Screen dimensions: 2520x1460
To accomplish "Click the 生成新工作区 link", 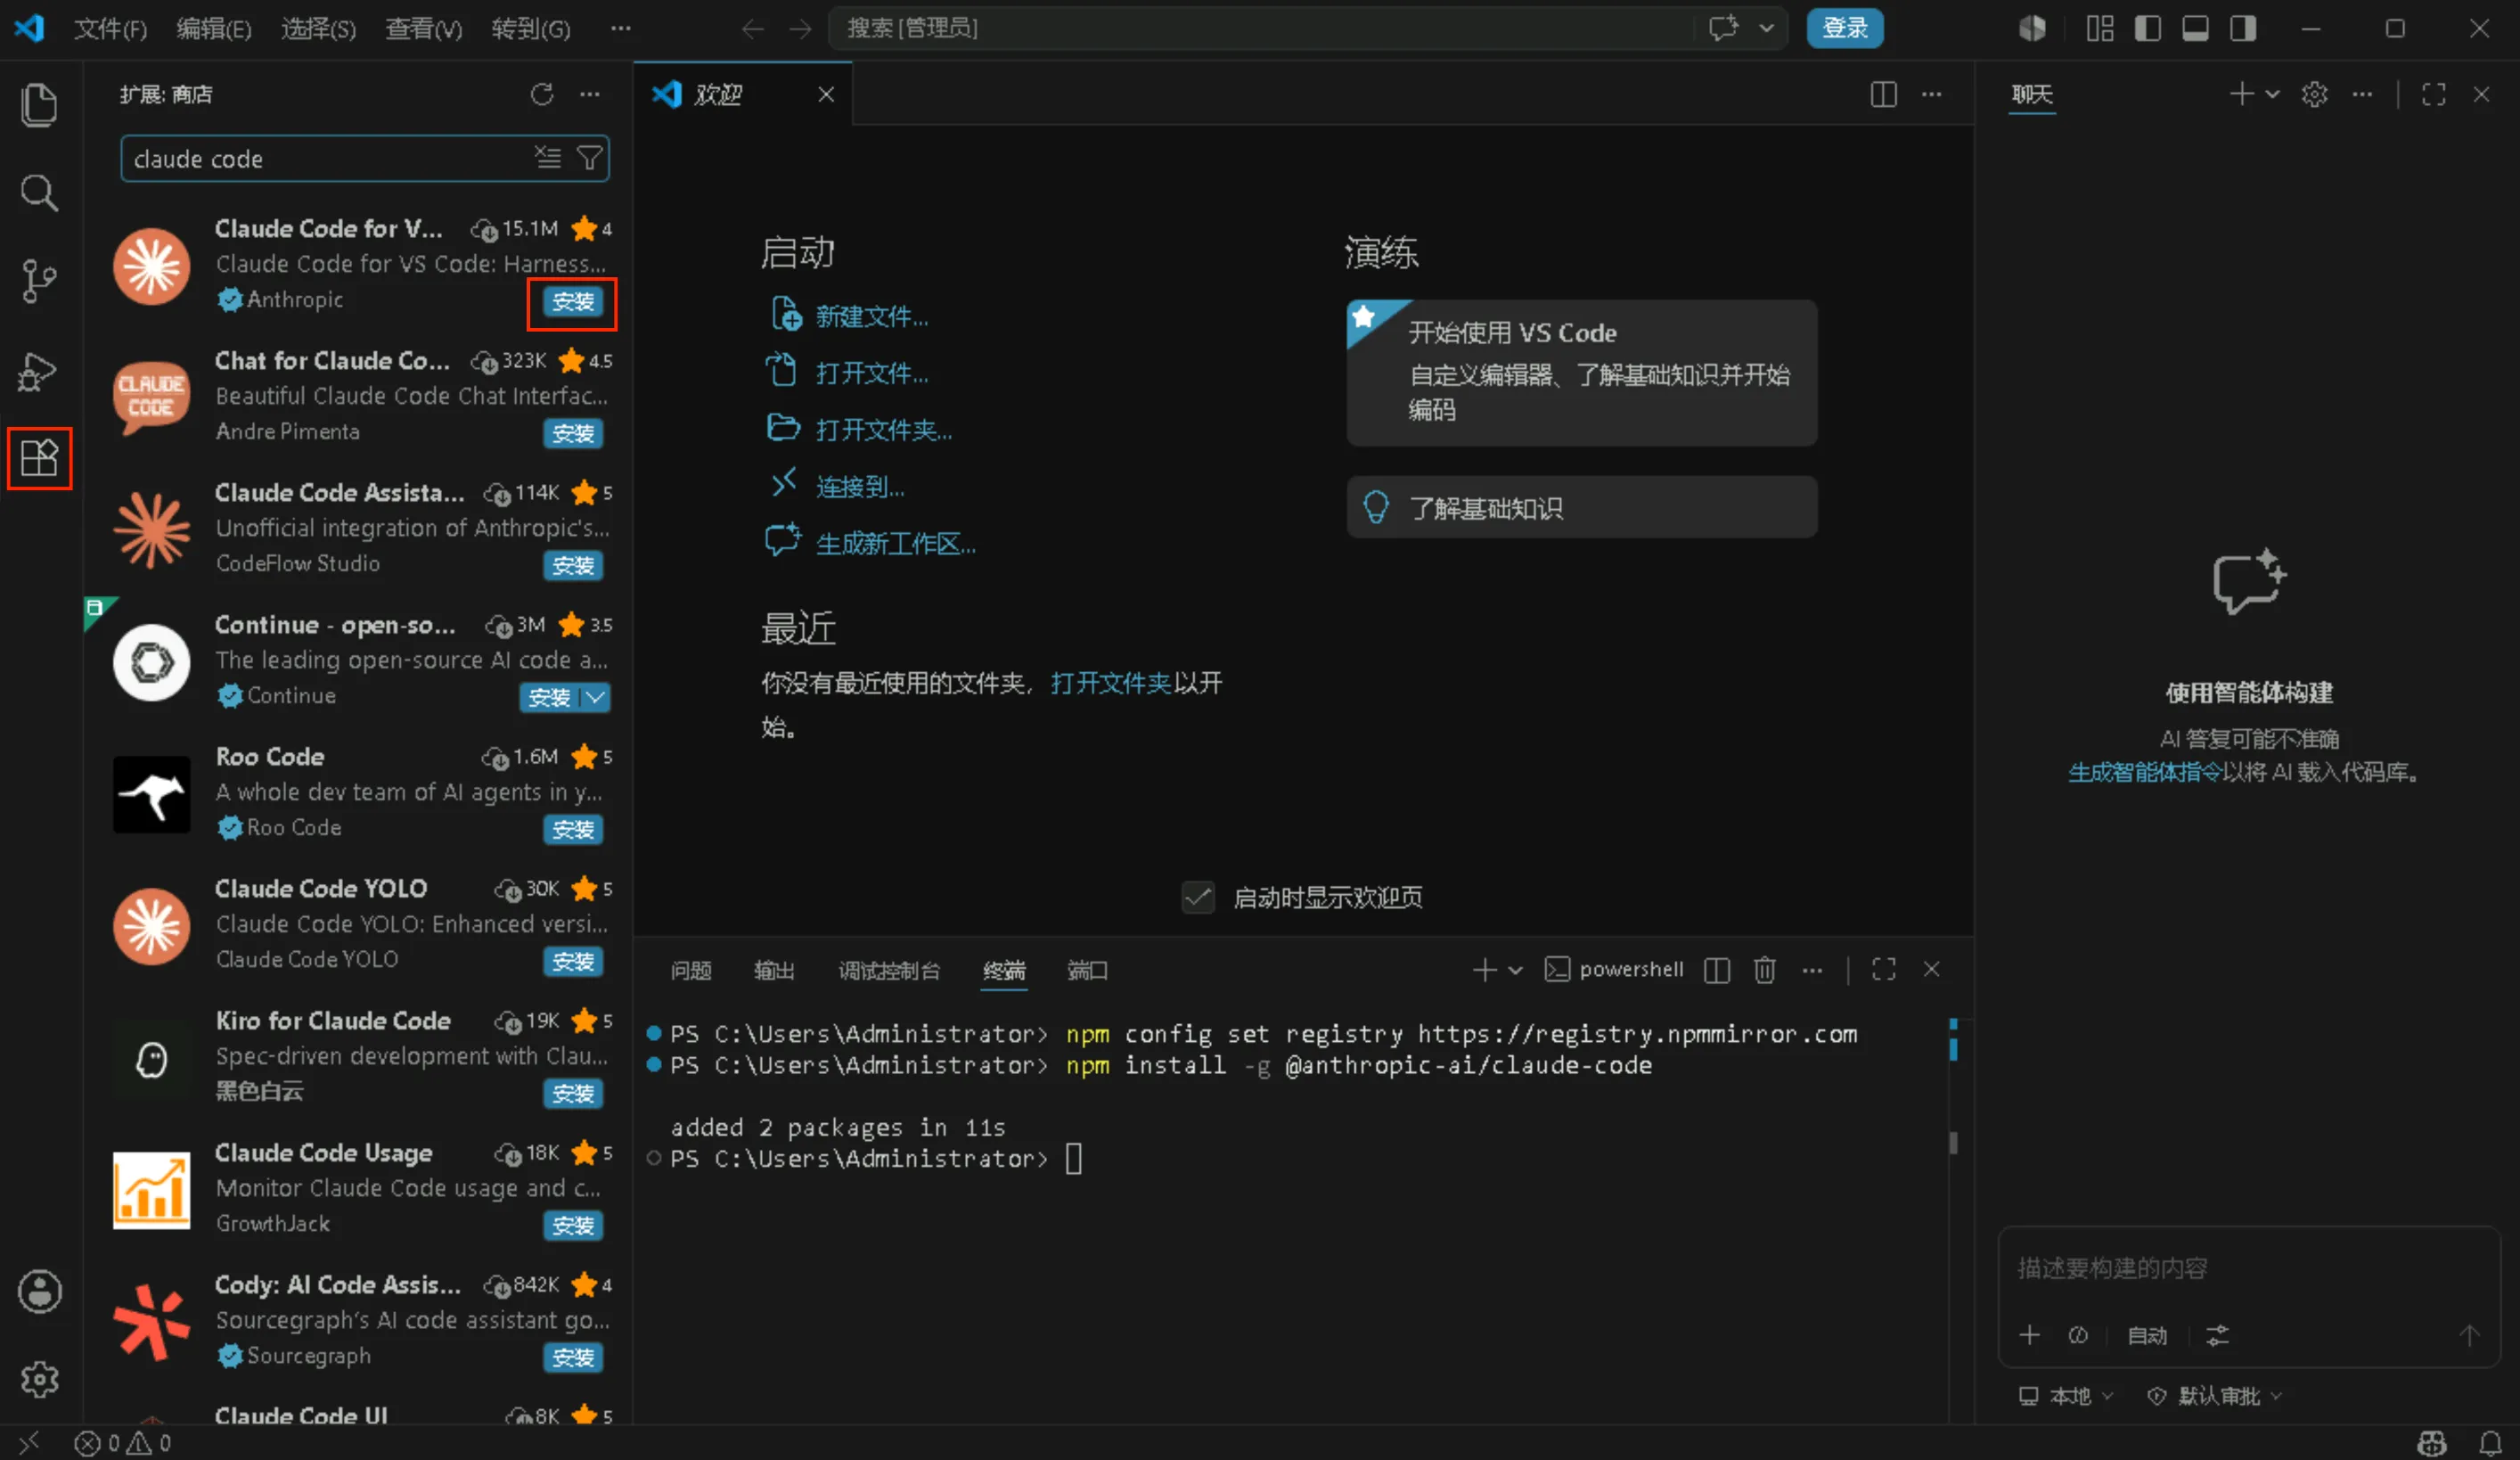I will coord(896,543).
